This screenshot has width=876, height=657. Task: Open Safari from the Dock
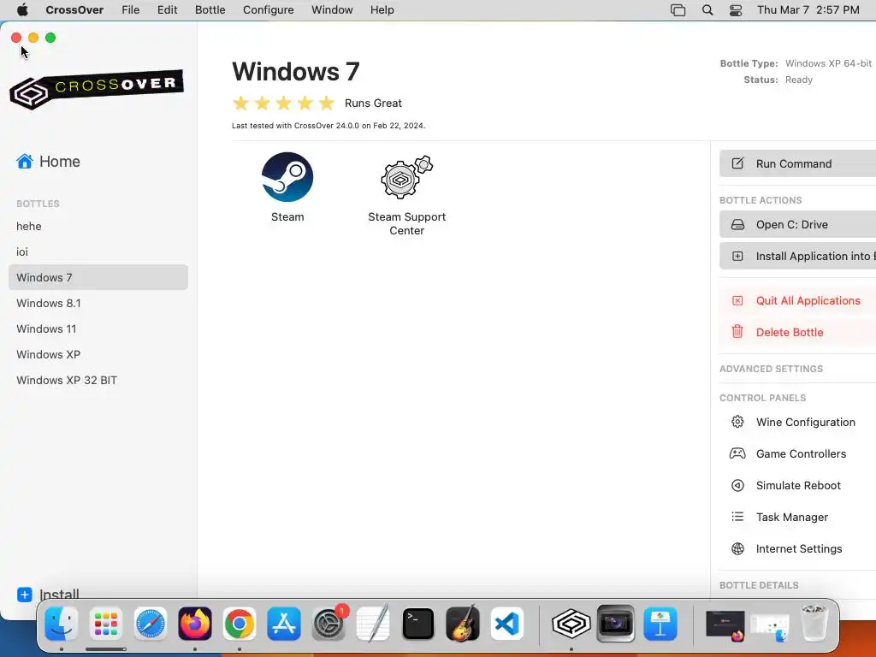point(151,624)
